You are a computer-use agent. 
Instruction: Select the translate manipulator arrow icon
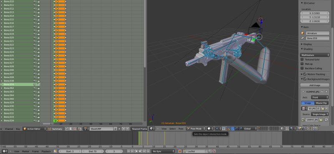[233, 129]
